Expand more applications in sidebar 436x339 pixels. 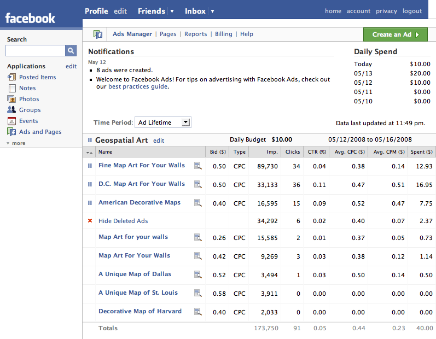pos(16,143)
